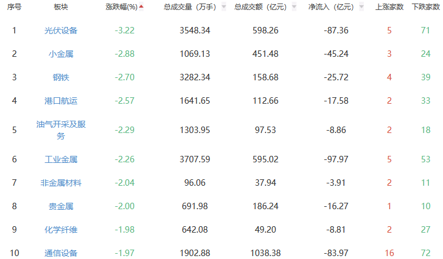This screenshot has height=259, width=443.
Task: Click the red sort arrow beside 涨跌幅(%)
Action: pos(141,6)
